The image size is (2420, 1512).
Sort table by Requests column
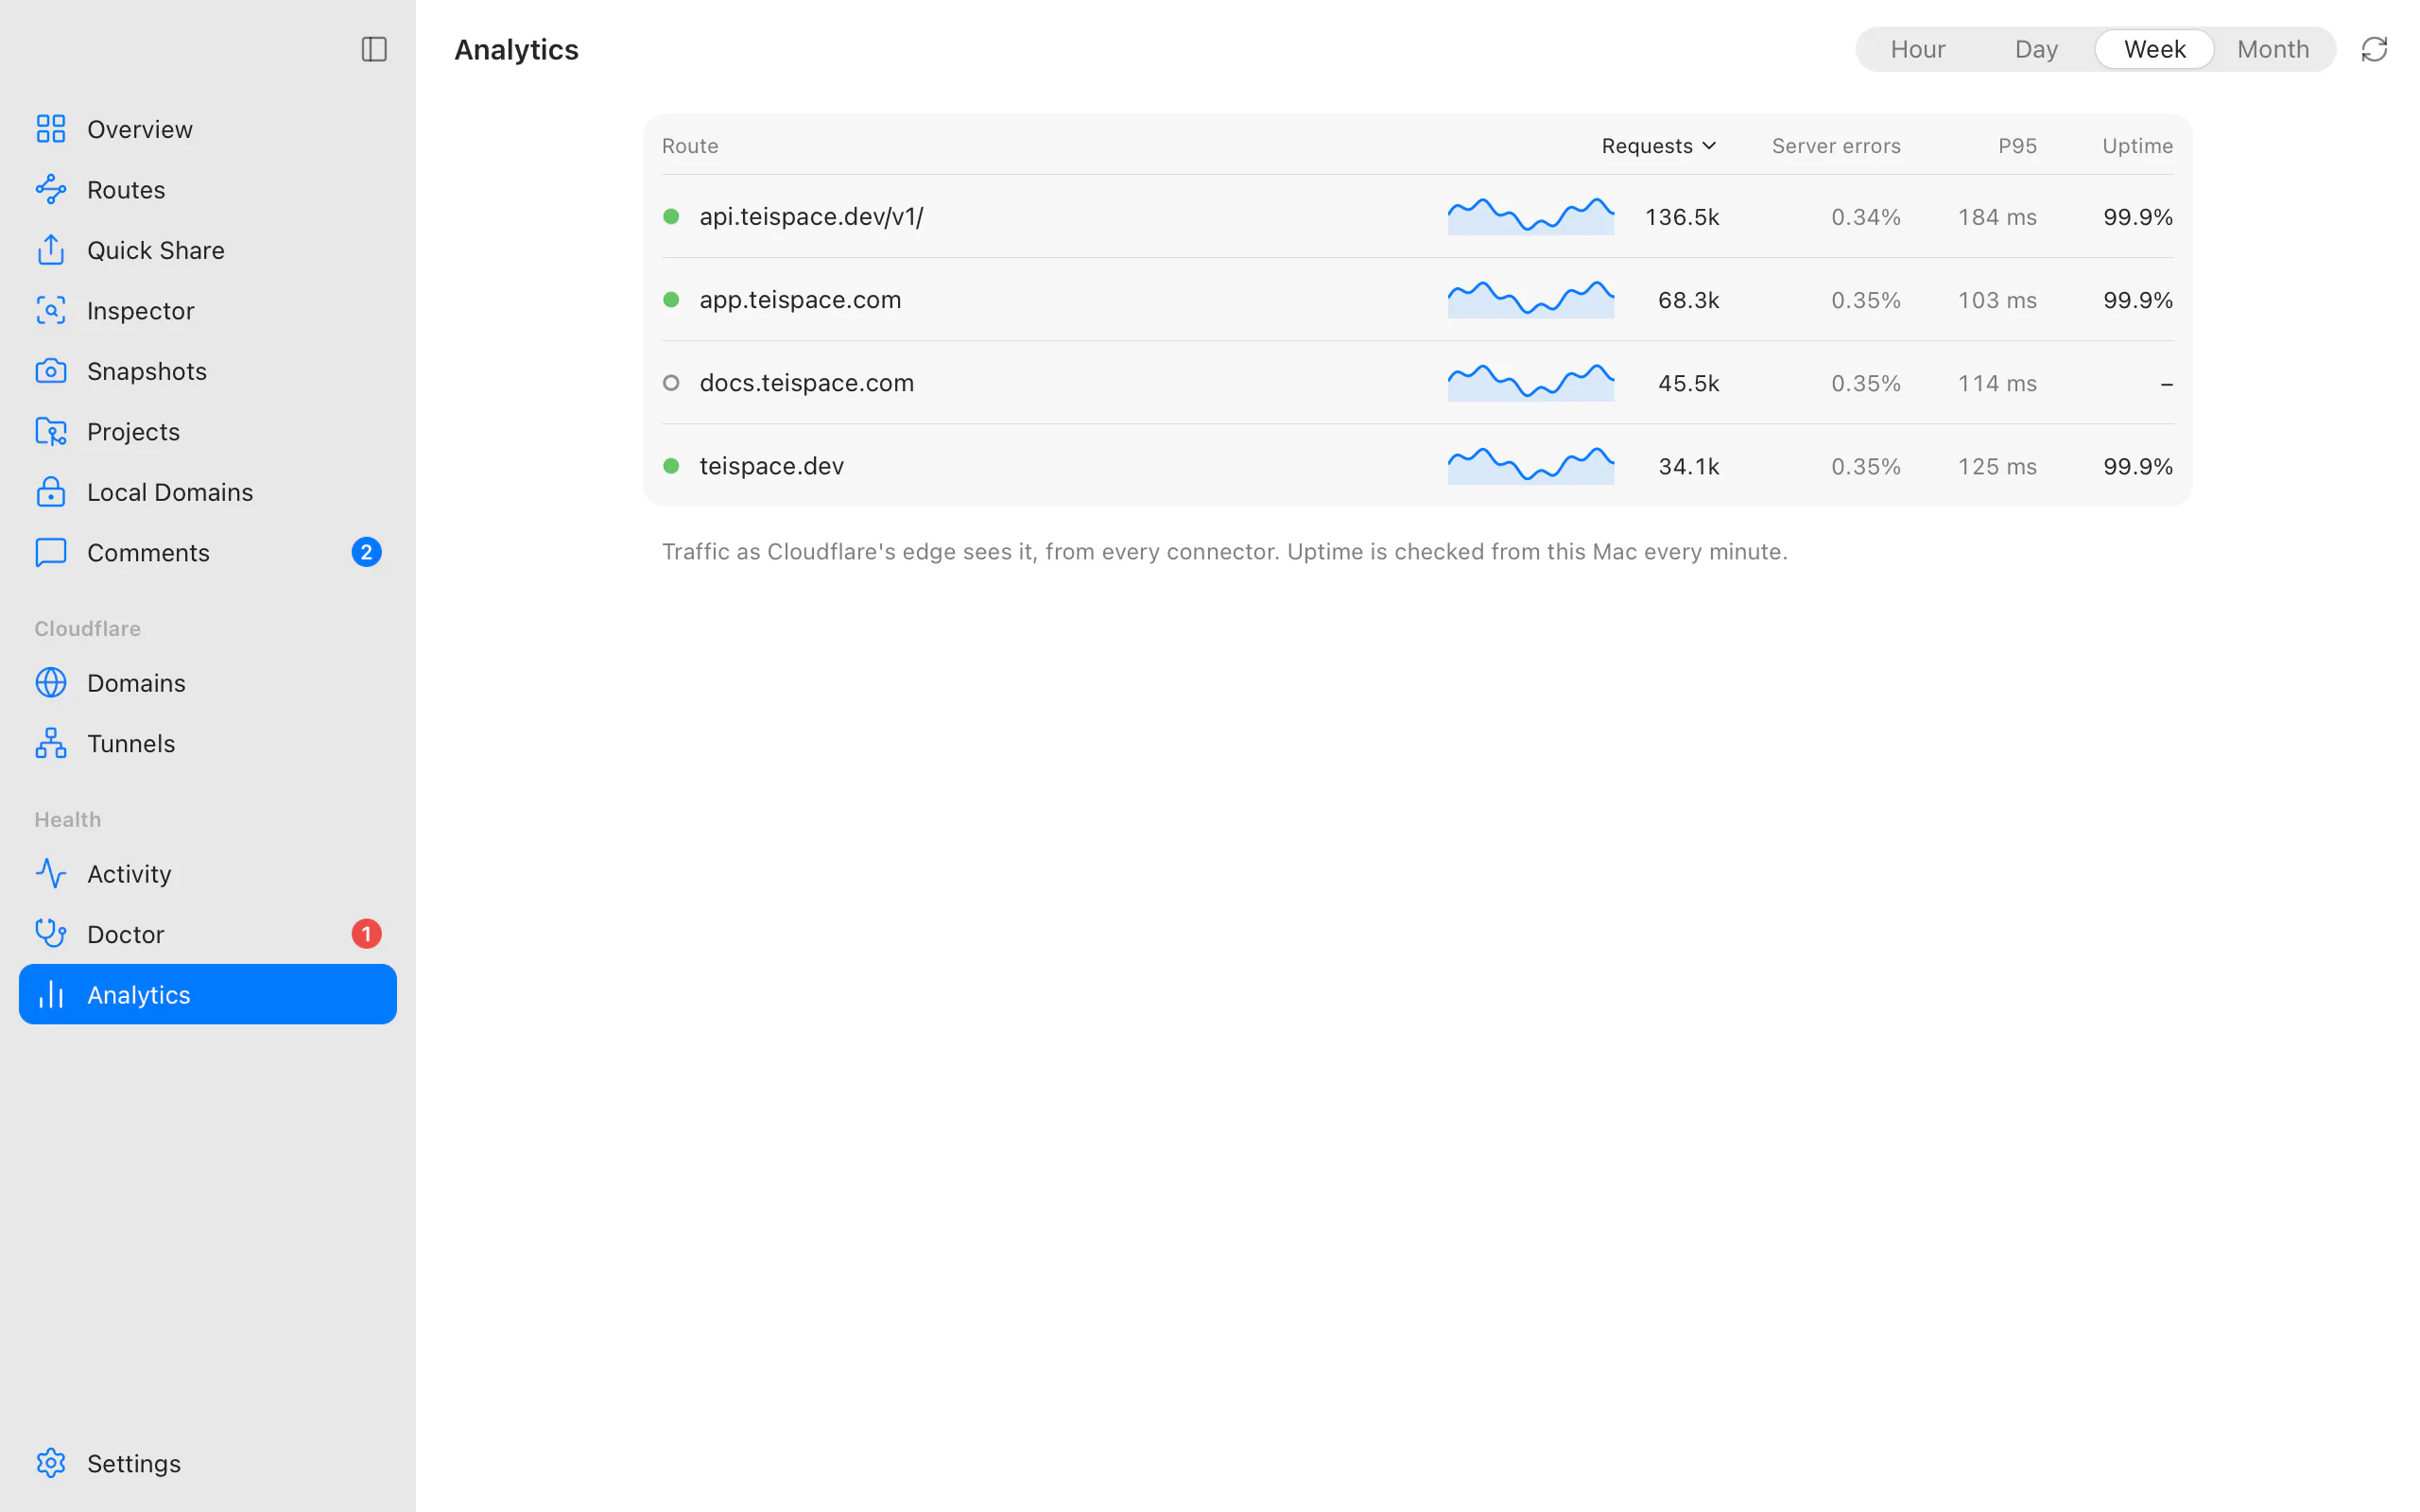[x=1659, y=146]
